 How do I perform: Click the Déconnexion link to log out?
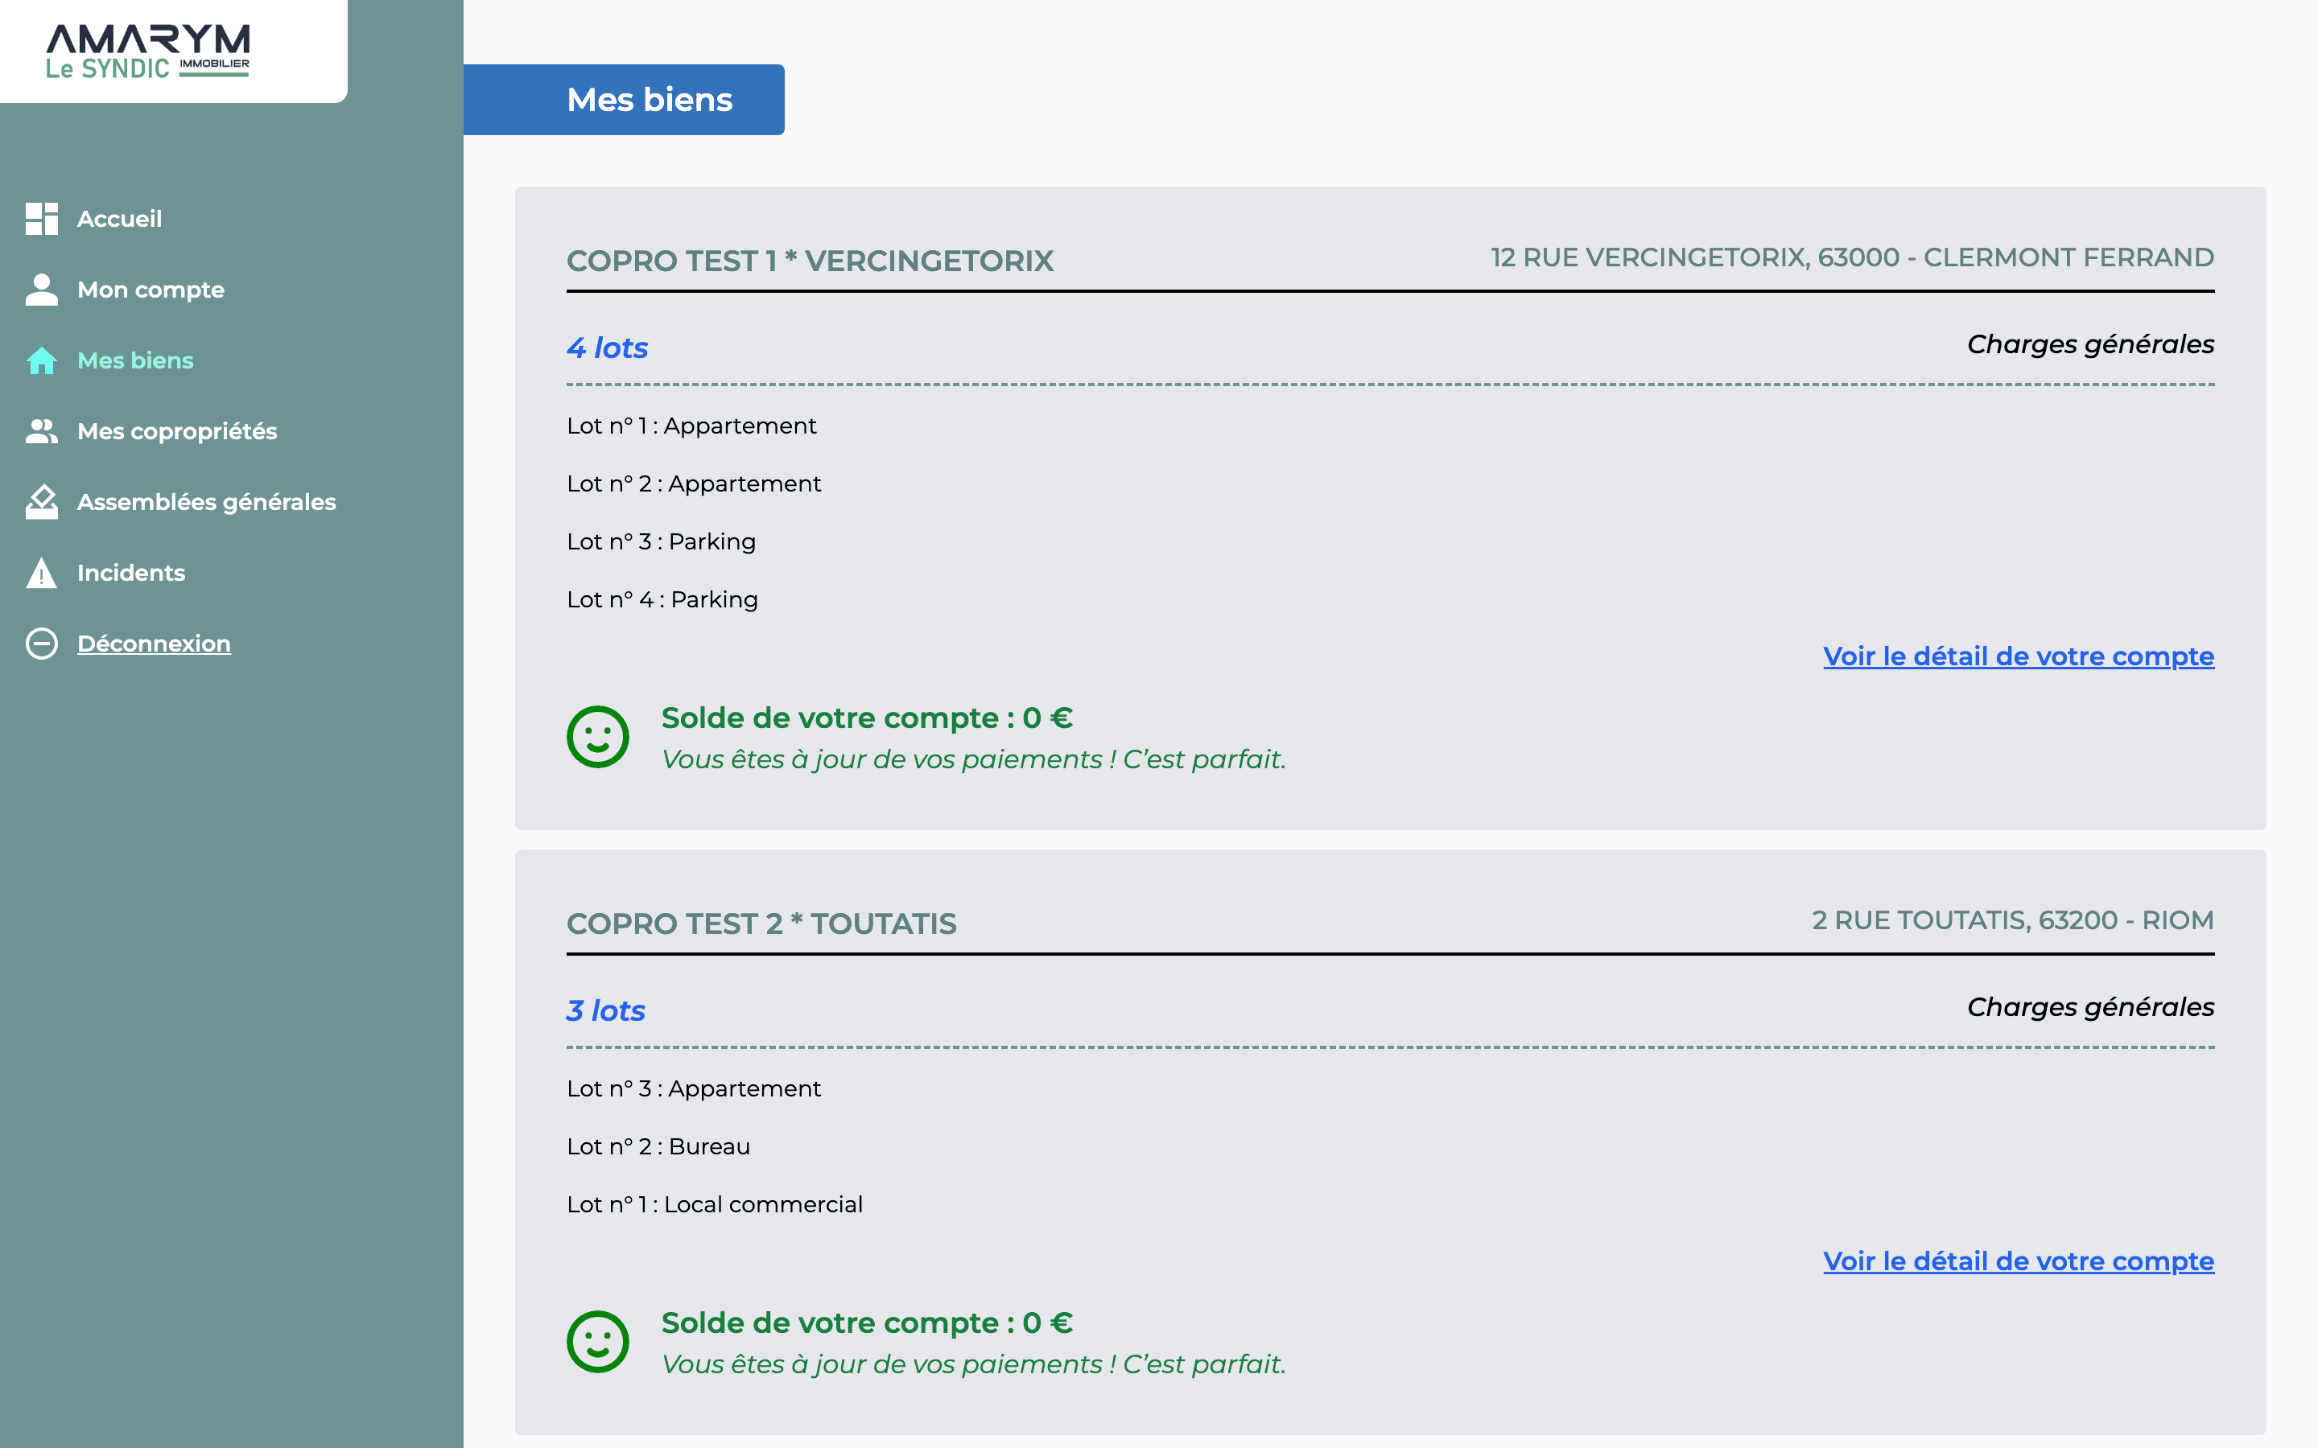(x=155, y=643)
